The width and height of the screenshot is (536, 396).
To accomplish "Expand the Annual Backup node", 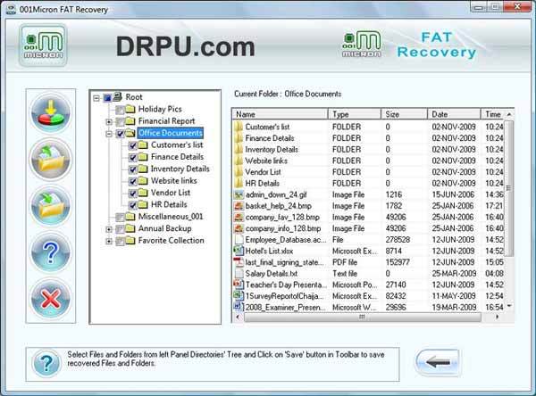I will click(x=109, y=229).
